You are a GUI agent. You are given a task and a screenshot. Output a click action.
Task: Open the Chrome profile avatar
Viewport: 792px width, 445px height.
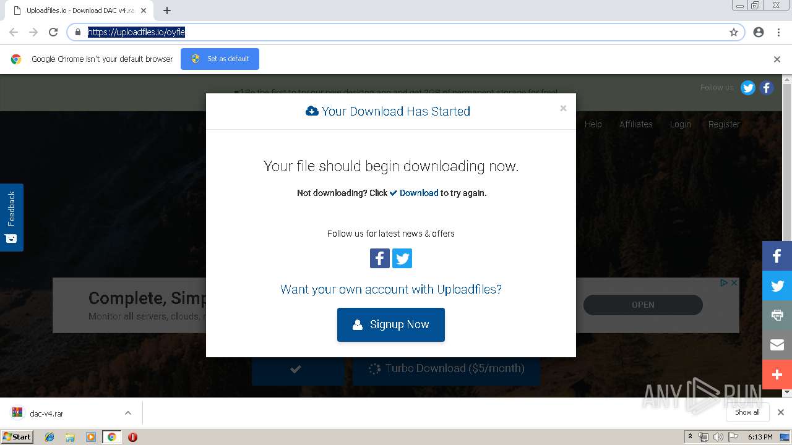[x=759, y=32]
